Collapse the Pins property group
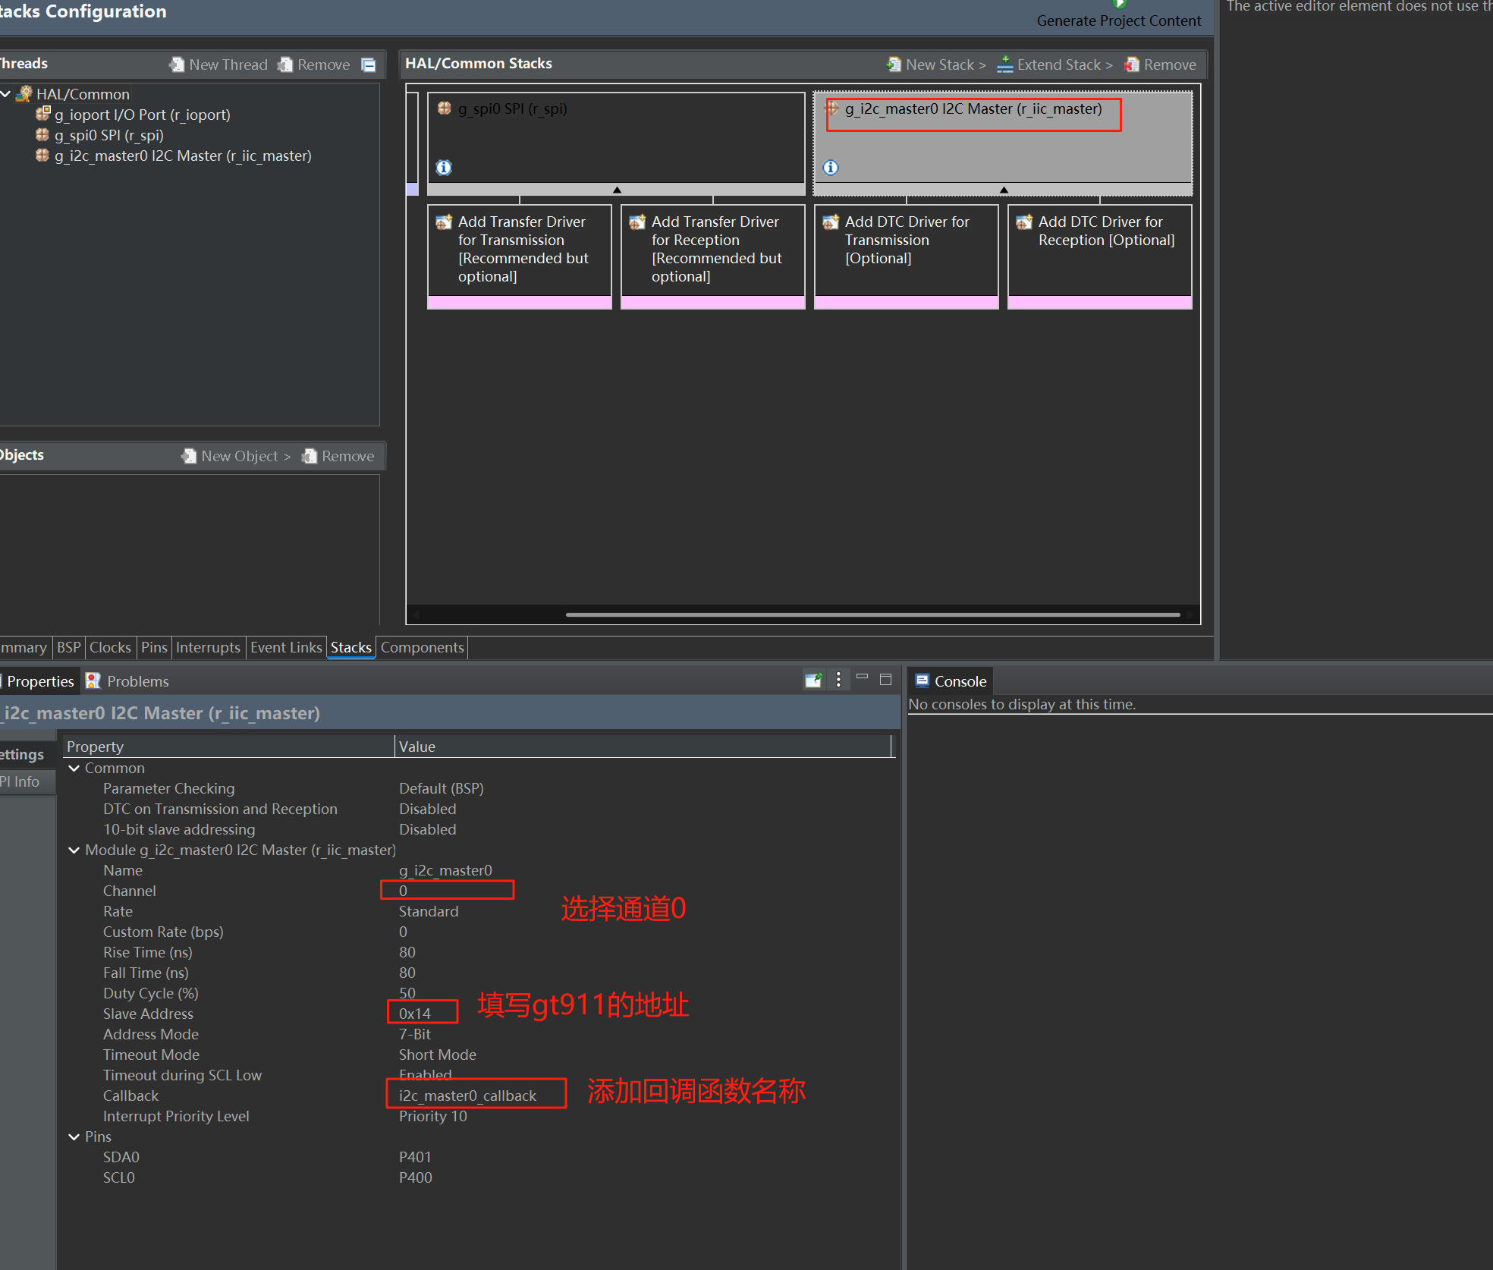This screenshot has height=1270, width=1493. click(x=74, y=1136)
